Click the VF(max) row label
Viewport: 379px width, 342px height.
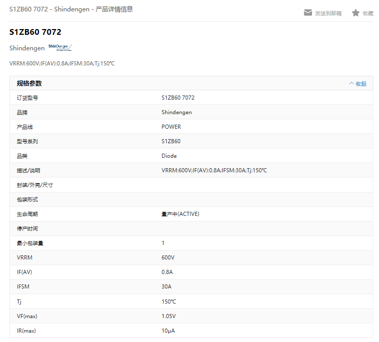tap(27, 316)
